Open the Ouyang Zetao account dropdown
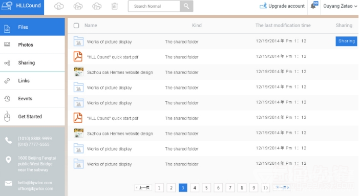The height and width of the screenshot is (196, 359). [340, 6]
